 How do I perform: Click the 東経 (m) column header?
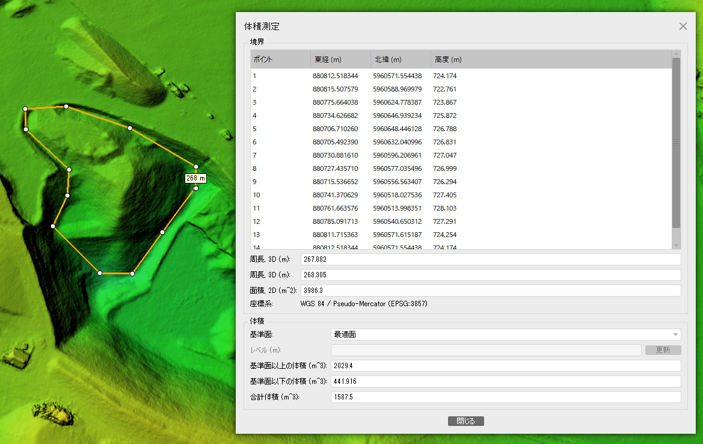341,59
